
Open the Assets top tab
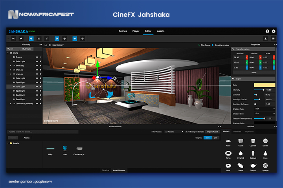click(161, 31)
